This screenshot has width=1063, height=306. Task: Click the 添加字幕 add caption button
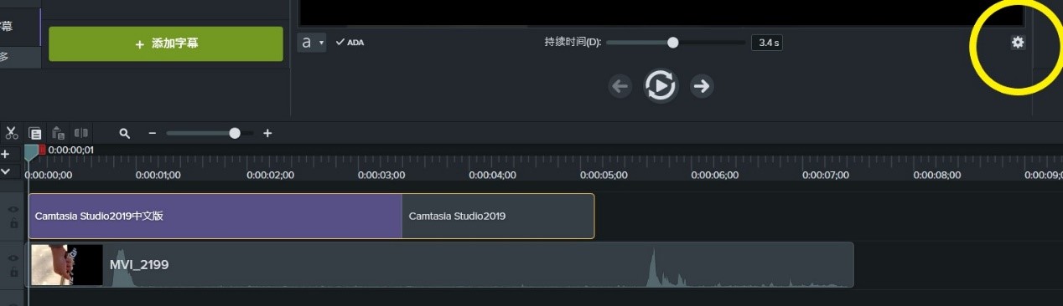tap(166, 43)
